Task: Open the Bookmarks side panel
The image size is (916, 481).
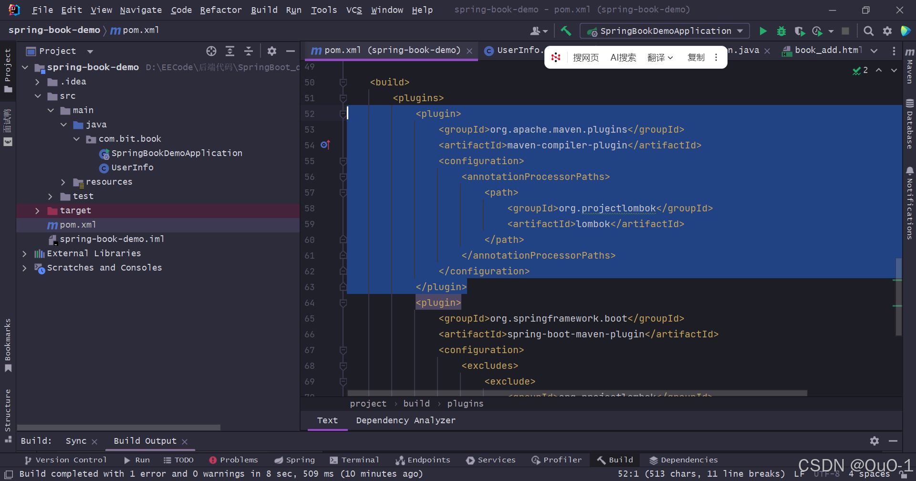Action: click(x=8, y=345)
